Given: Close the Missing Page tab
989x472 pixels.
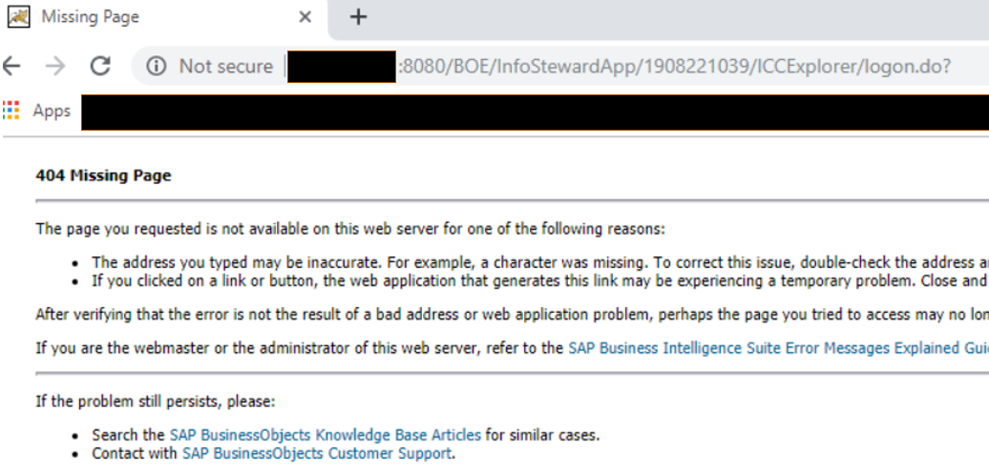Looking at the screenshot, I should 305,17.
